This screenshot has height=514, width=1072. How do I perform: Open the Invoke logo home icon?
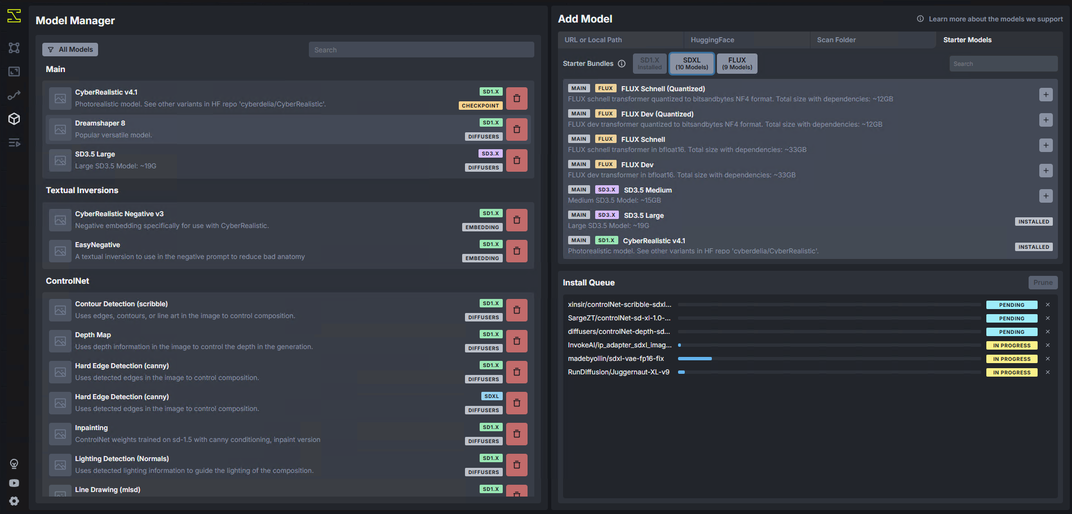(x=14, y=16)
